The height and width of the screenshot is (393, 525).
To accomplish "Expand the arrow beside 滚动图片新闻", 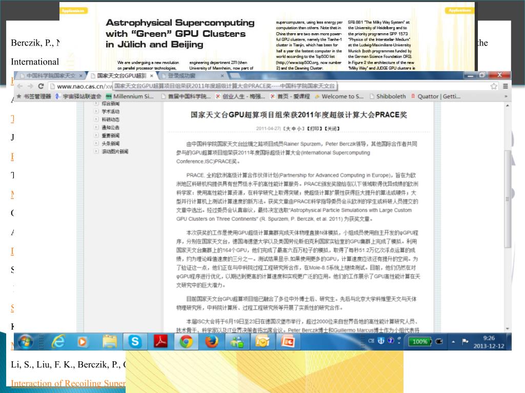I will click(96, 151).
